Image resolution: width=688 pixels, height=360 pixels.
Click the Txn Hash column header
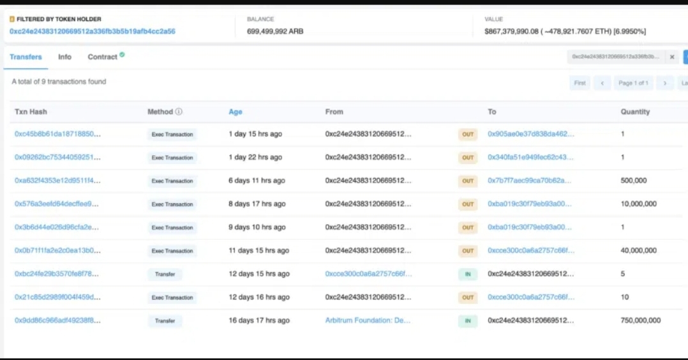[x=31, y=112]
